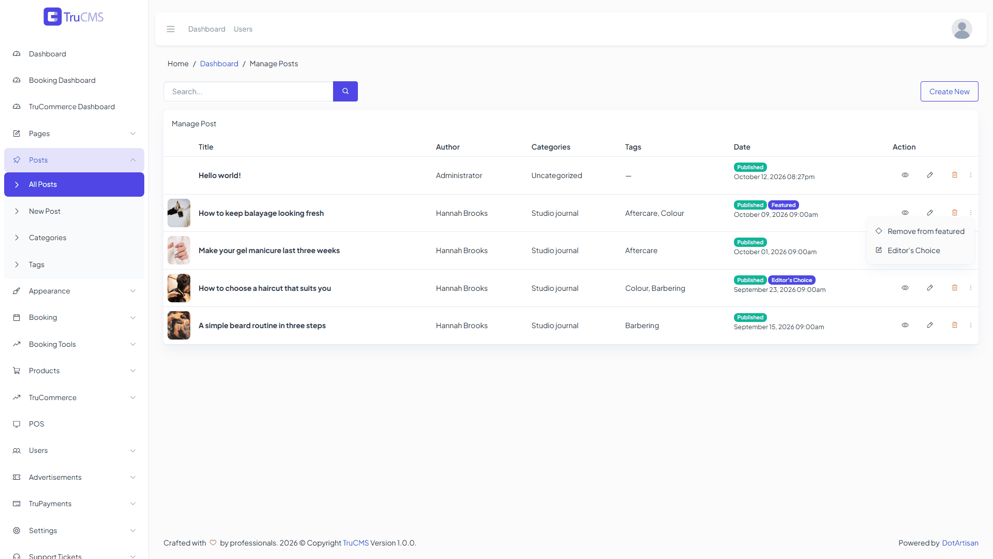The height and width of the screenshot is (559, 993).
Task: Close the three-dot menu on balayage row
Action: [971, 213]
